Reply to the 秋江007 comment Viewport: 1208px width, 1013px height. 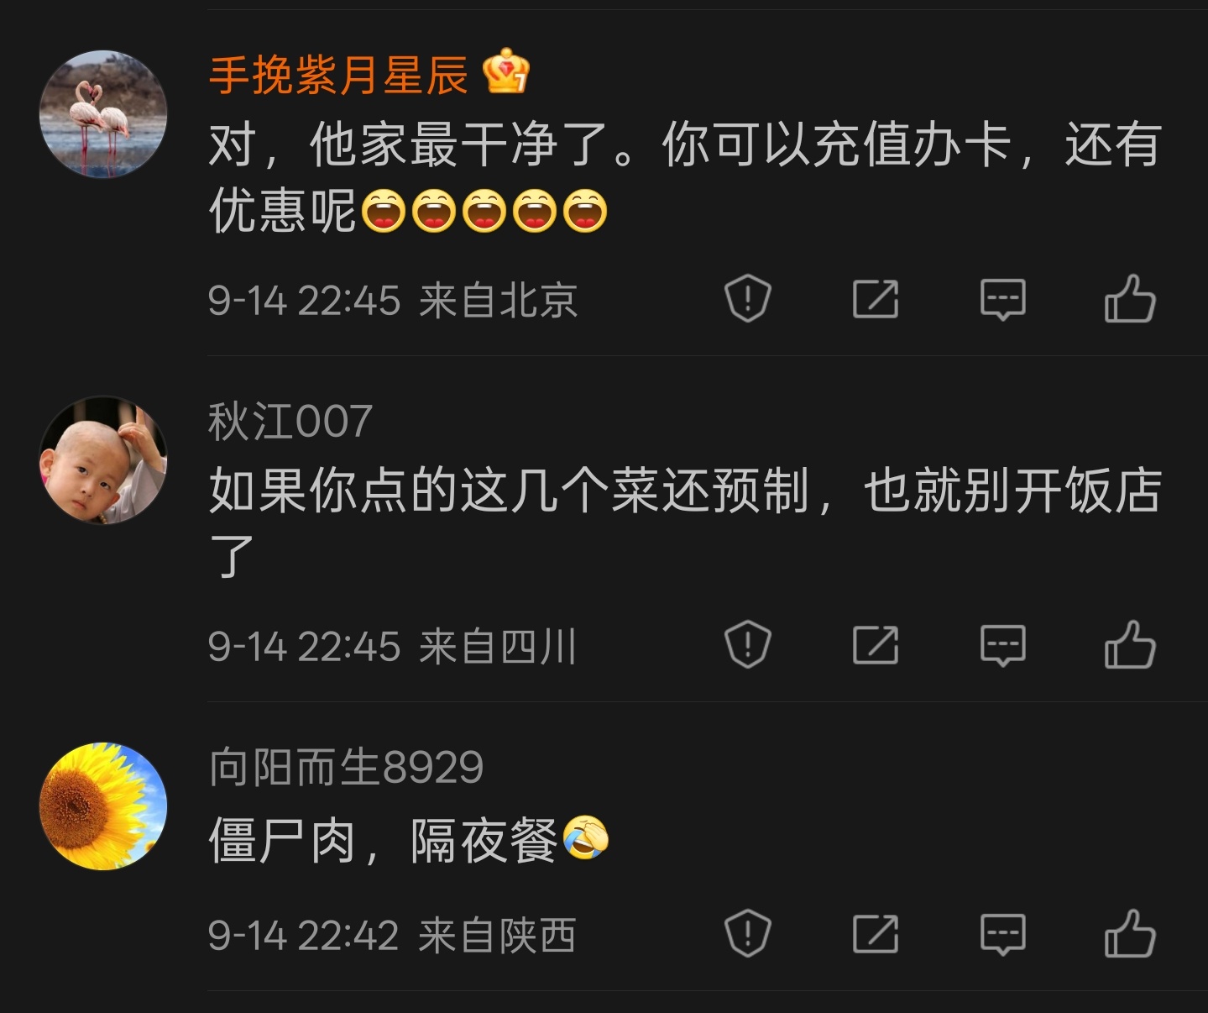1003,645
